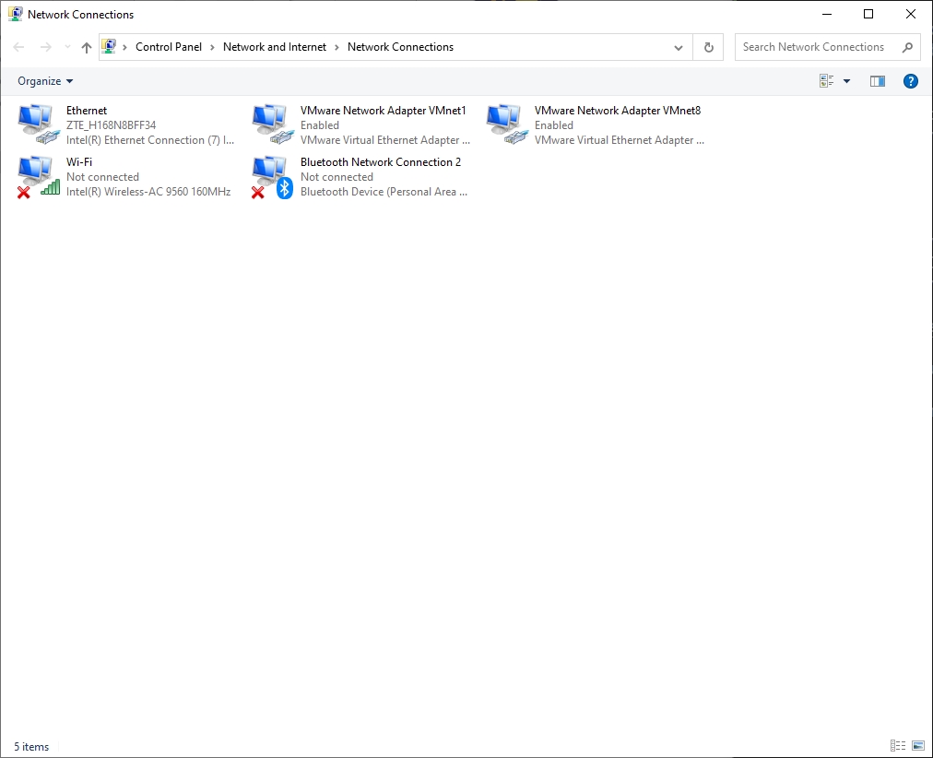
Task: Click inside the Search Network Connections field
Action: 811,46
